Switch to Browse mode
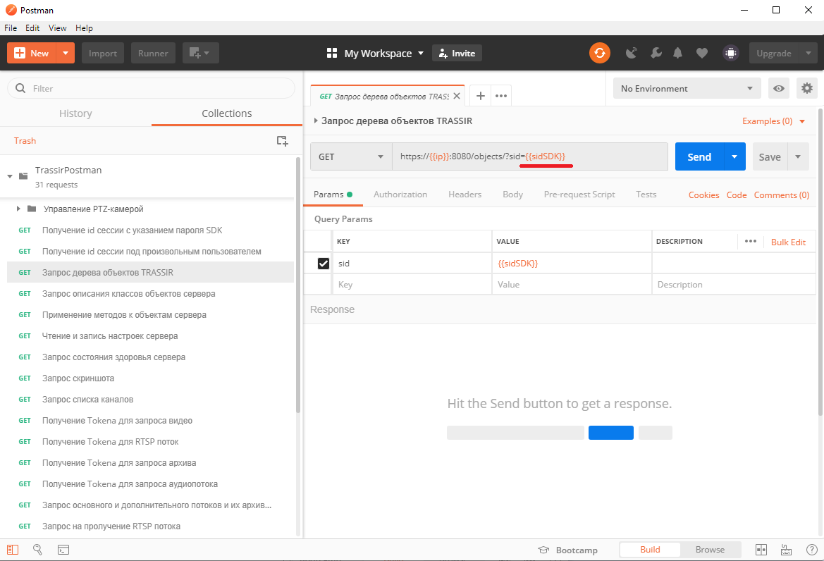This screenshot has height=561, width=824. point(710,550)
